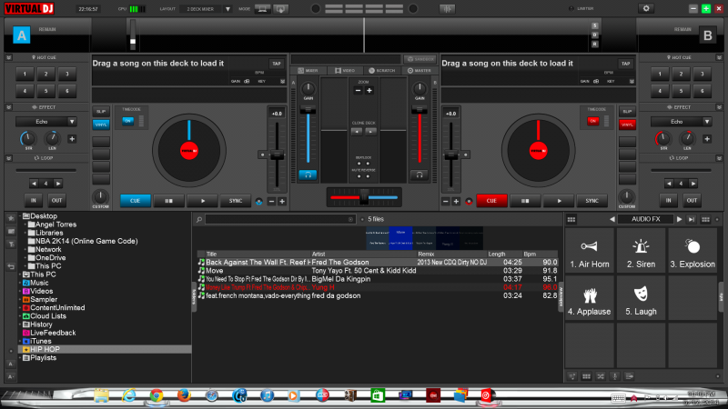Screen dimensions: 728x409
Task: Trigger the Explosion sampler pad
Action: (693, 251)
